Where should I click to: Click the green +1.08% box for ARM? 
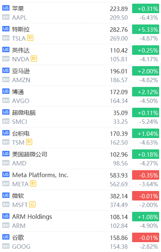pyautogui.click(x=146, y=217)
